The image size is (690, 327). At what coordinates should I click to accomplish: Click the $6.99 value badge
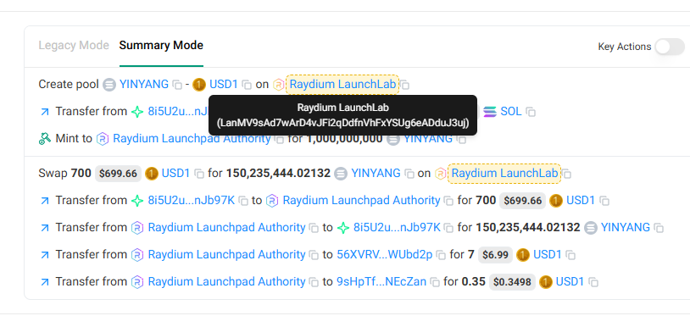(496, 255)
